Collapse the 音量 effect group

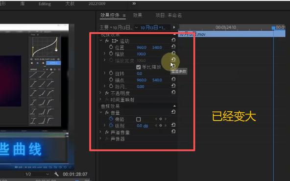click(x=101, y=112)
